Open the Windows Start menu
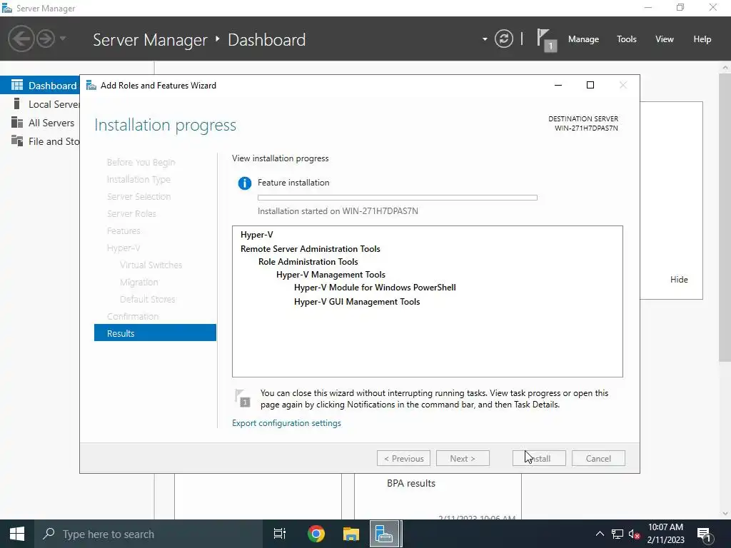The image size is (731, 548). [x=17, y=534]
